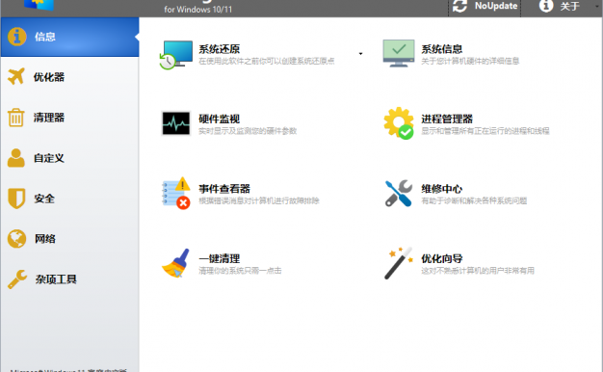Open 事件查看器 warning list icon
This screenshot has width=603, height=372.
176,193
